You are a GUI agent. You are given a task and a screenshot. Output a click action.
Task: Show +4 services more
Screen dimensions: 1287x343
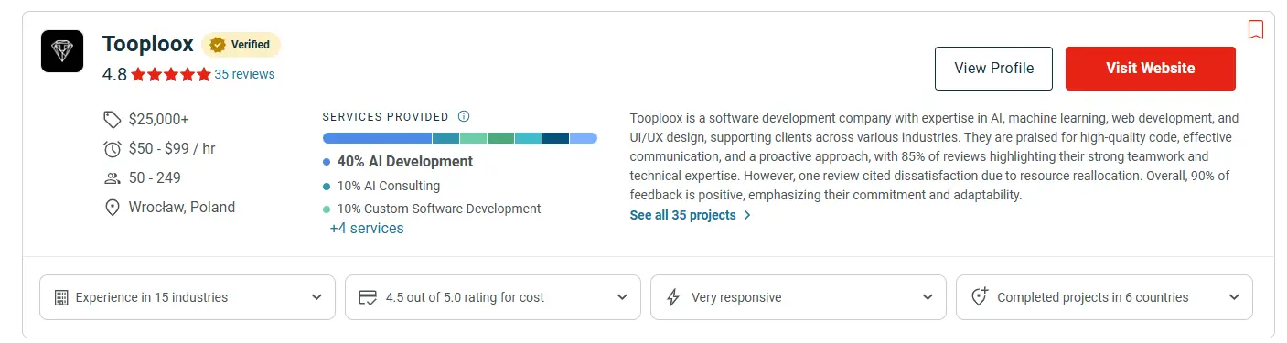click(367, 229)
